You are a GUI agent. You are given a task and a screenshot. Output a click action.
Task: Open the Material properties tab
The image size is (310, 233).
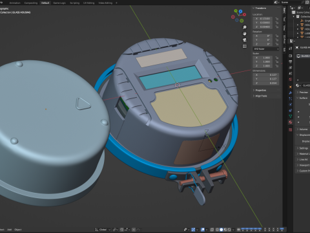(x=291, y=122)
